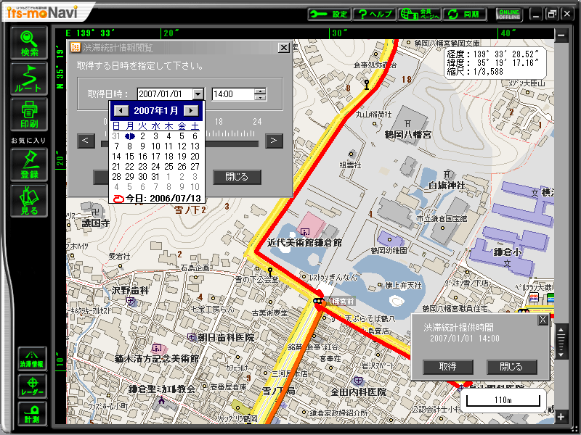Select the 計測 measurement tool
Screen dimensions: 581x435
[32, 413]
